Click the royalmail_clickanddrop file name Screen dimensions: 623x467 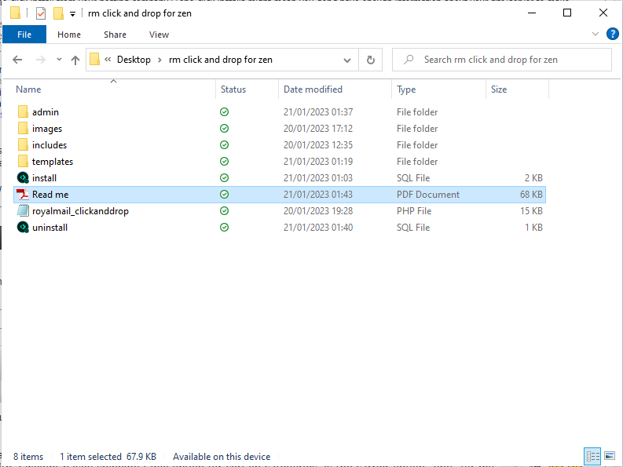(x=80, y=211)
